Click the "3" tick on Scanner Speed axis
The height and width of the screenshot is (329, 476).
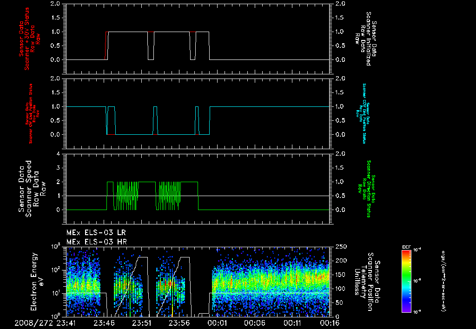pos(58,168)
